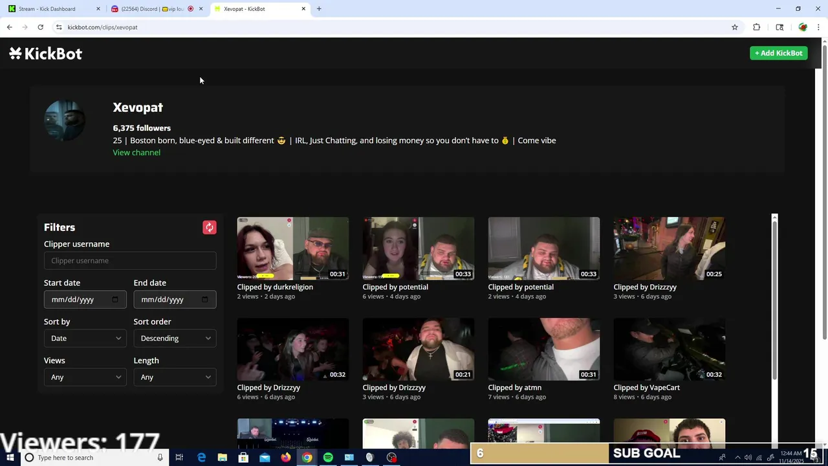Close the Xevopat - KickBot tab
This screenshot has width=828, height=466.
coord(303,9)
